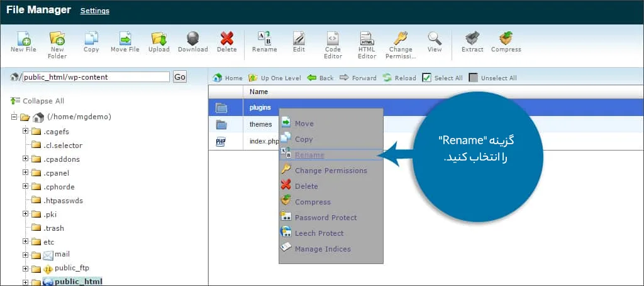Viewport: 644px width, 286px height.
Task: Open the Edit tool in toolbar
Action: tap(299, 38)
